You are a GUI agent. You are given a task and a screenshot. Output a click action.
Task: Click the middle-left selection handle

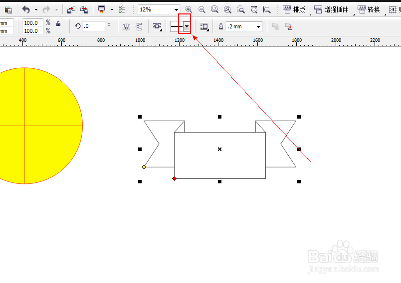(140, 149)
